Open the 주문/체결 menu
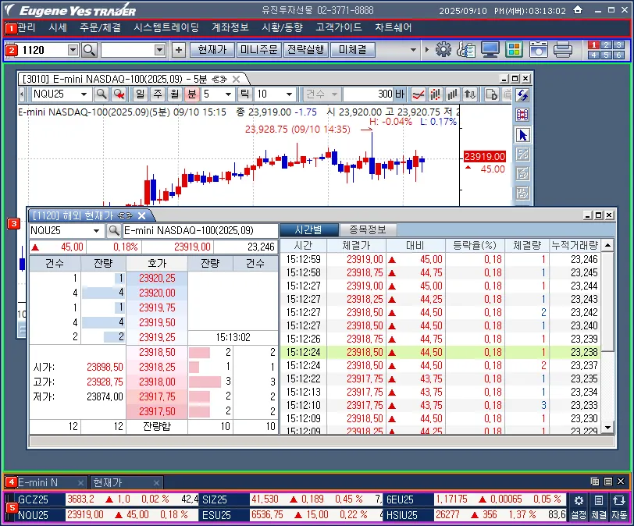This screenshot has width=634, height=526. pyautogui.click(x=100, y=27)
